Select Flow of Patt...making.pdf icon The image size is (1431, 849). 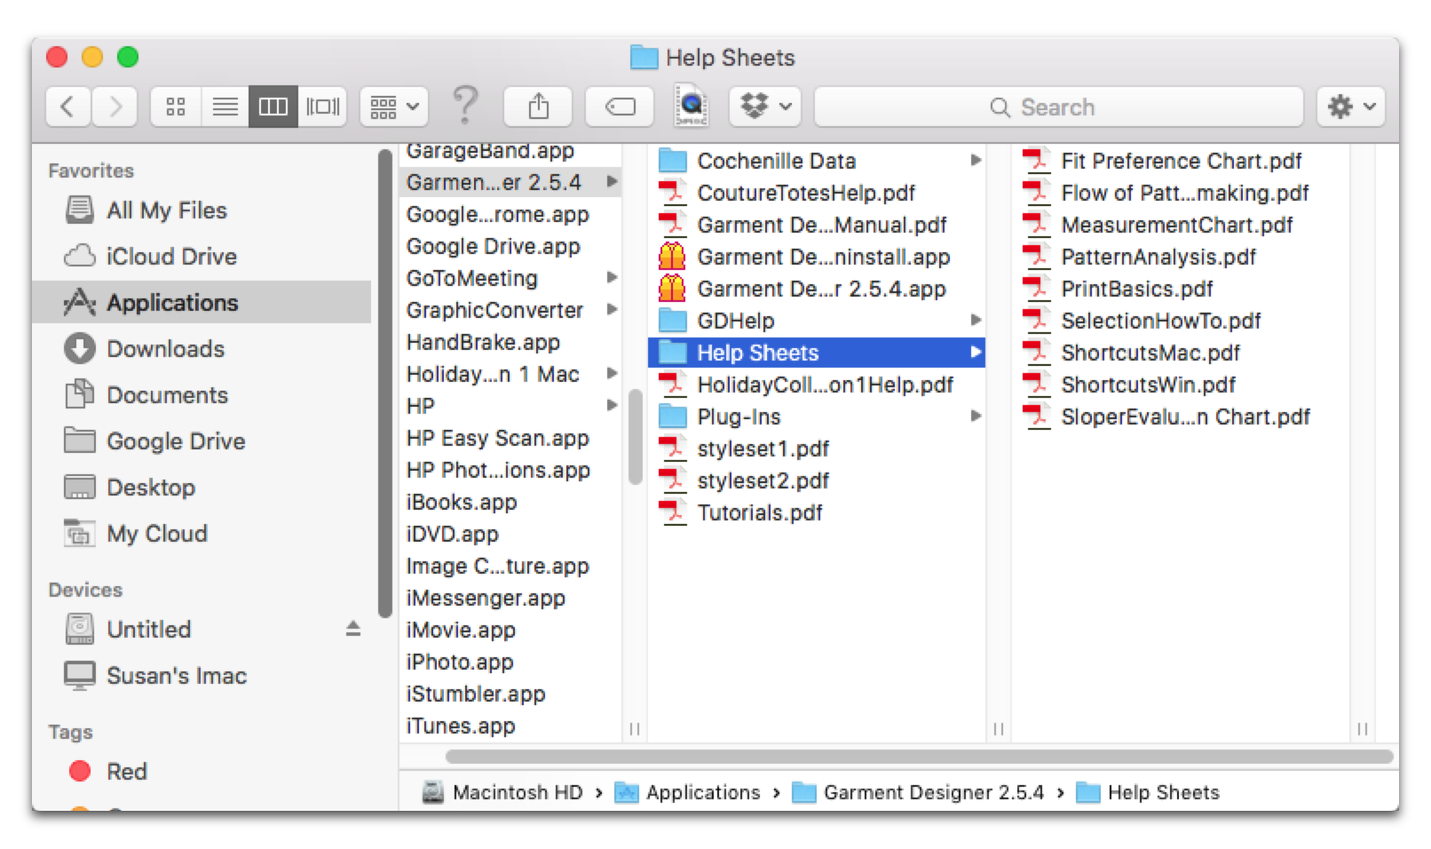coord(1036,193)
